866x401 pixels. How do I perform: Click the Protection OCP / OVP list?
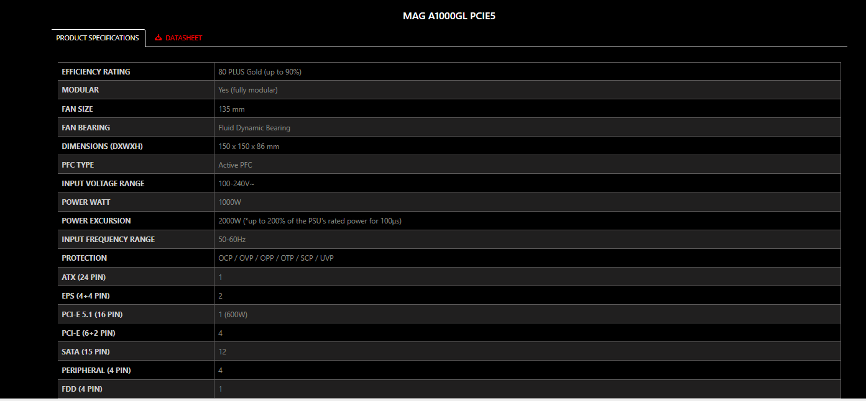[x=276, y=258]
